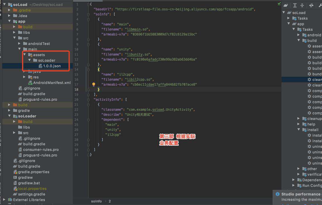Click the Execute Gradle Task elephant icon
The image size is (322, 205).
[x=286, y=6]
